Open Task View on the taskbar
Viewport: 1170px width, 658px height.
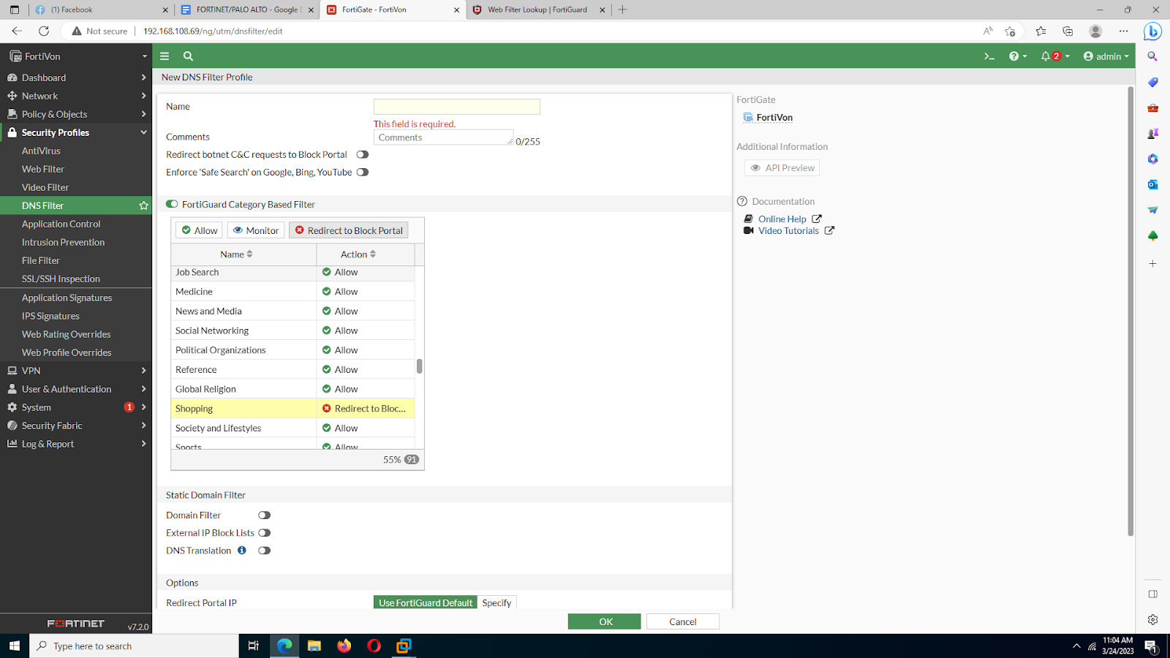click(254, 646)
